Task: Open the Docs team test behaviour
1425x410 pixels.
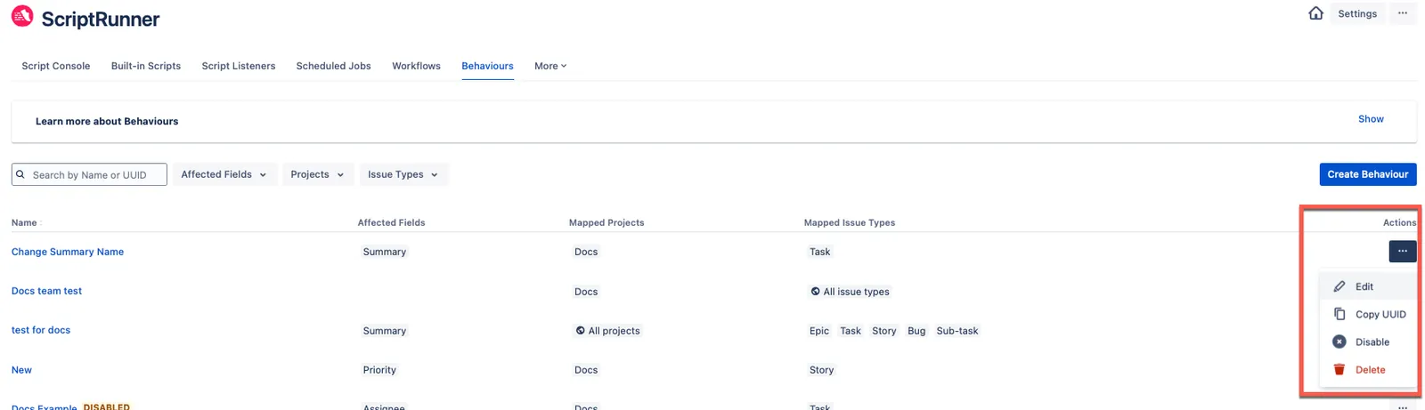Action: click(x=46, y=291)
